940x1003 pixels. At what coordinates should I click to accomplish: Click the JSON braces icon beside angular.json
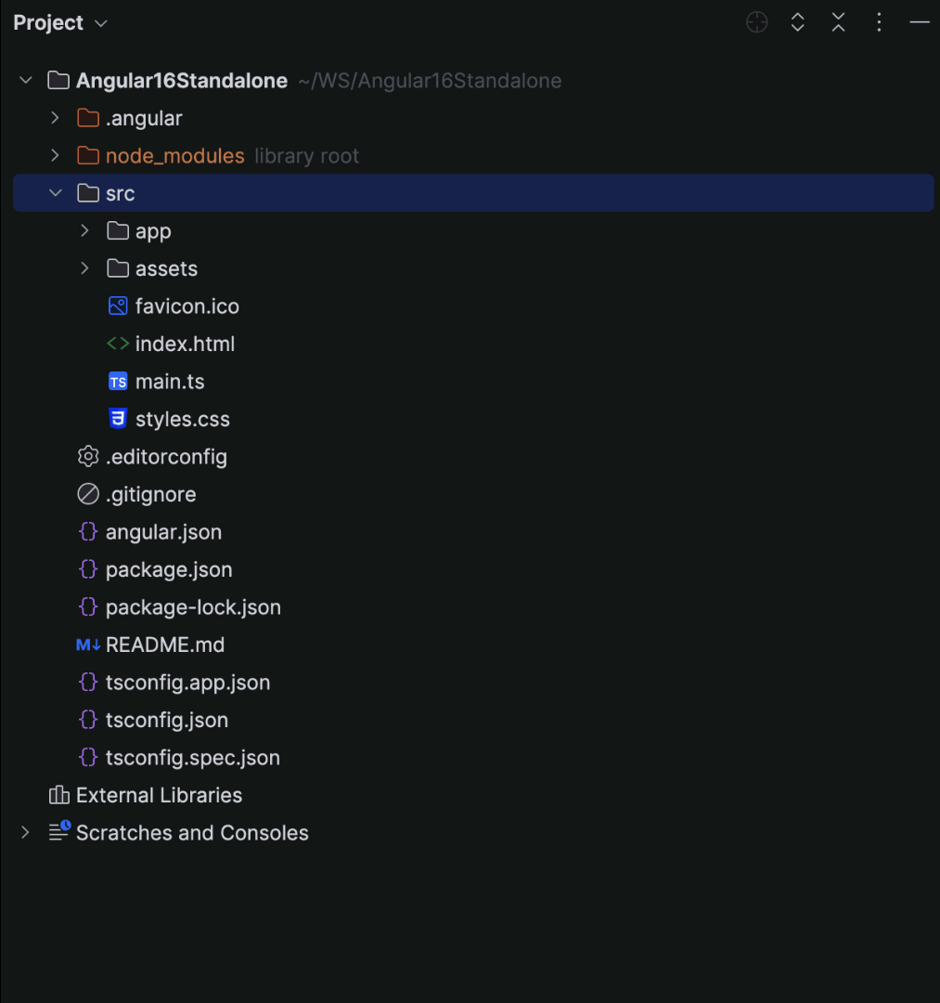coord(87,531)
